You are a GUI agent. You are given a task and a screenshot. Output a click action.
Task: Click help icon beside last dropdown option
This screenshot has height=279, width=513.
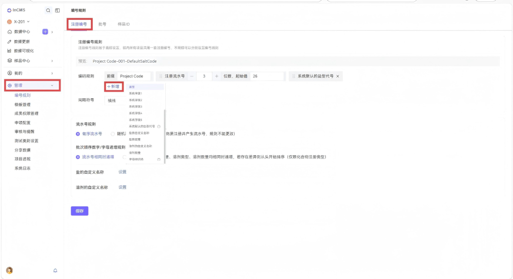tap(159, 159)
